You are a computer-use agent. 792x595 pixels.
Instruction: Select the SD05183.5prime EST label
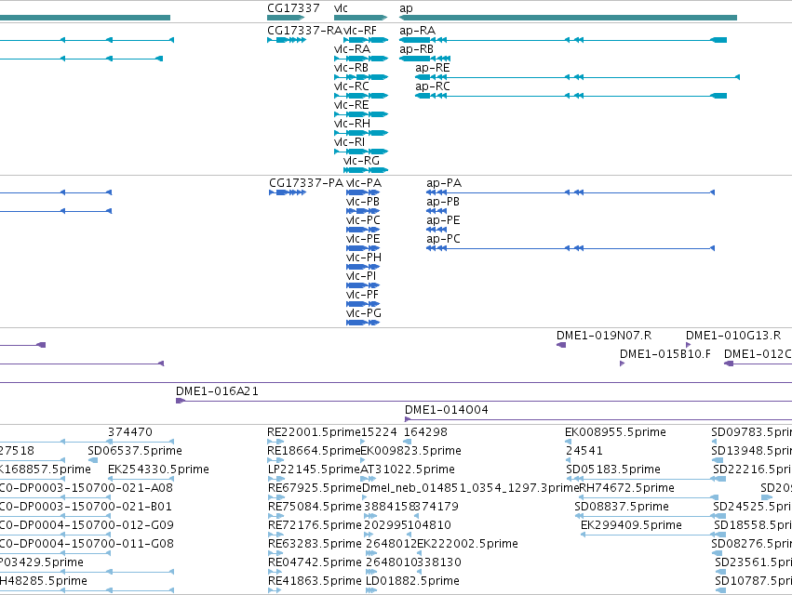click(613, 469)
